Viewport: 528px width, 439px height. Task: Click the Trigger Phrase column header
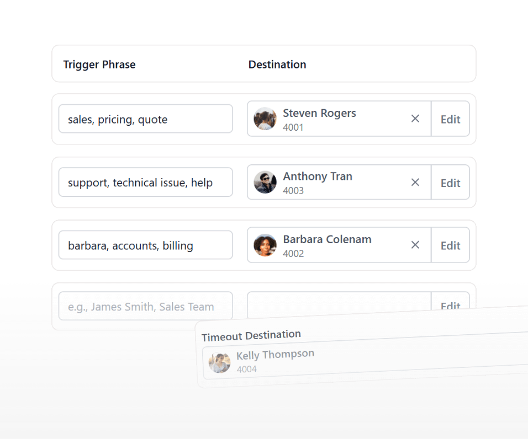click(99, 65)
